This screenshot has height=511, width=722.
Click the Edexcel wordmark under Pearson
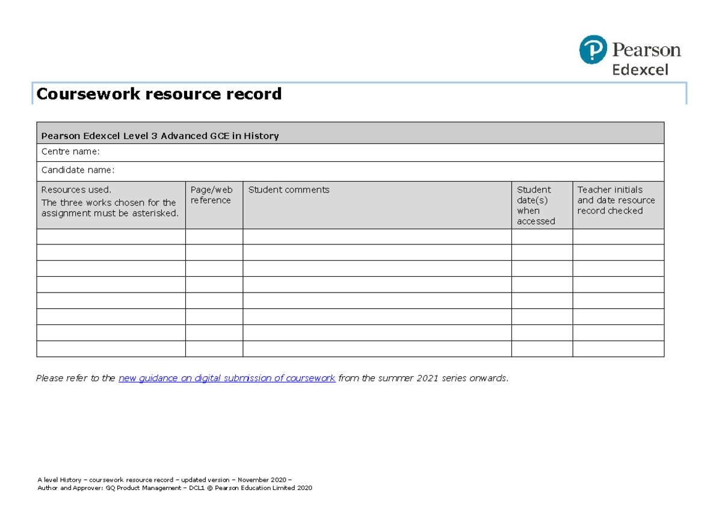640,70
